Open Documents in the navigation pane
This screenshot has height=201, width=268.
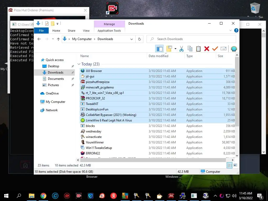pyautogui.click(x=56, y=79)
